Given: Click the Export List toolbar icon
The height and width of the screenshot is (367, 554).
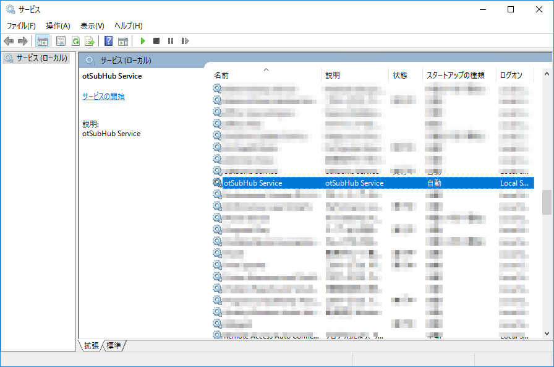Looking at the screenshot, I should tap(89, 41).
